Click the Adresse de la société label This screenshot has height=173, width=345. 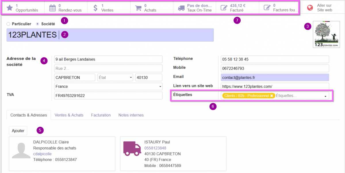pyautogui.click(x=21, y=61)
